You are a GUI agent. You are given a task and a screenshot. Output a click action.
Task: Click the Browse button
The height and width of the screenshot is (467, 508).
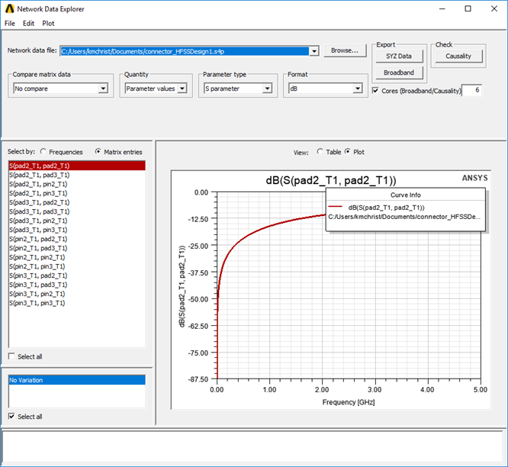tap(345, 50)
